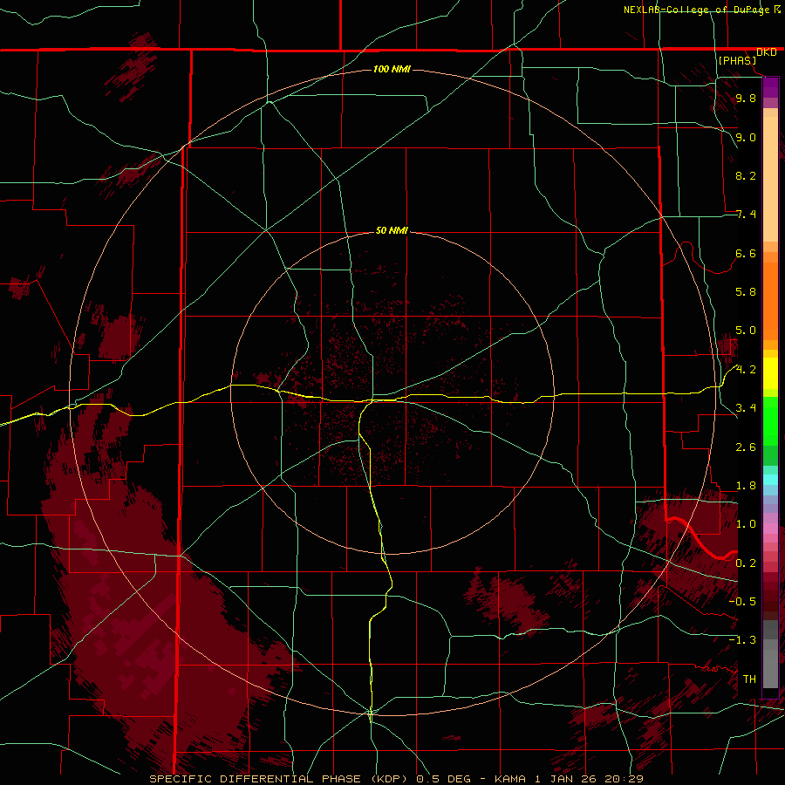Click the 0.2 value on color scale
Image resolution: width=785 pixels, height=785 pixels.
[746, 563]
